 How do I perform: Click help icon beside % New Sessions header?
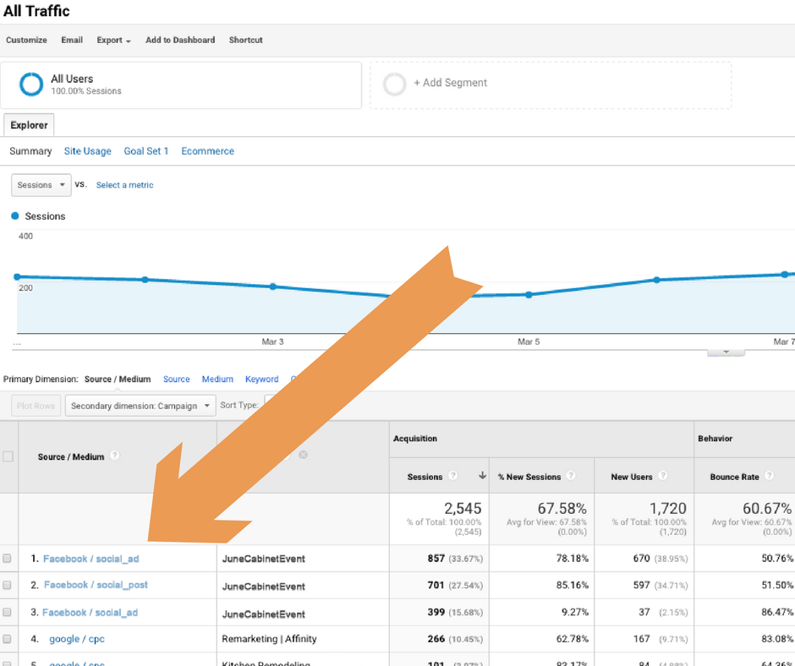point(571,477)
